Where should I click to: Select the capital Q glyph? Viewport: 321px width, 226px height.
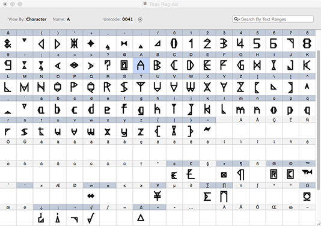(91, 87)
